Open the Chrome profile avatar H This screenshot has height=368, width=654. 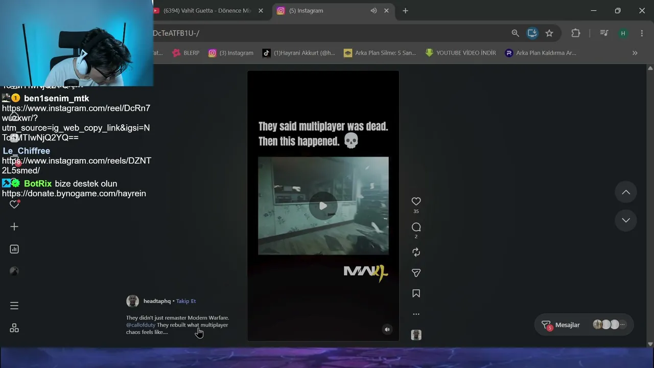pos(623,33)
